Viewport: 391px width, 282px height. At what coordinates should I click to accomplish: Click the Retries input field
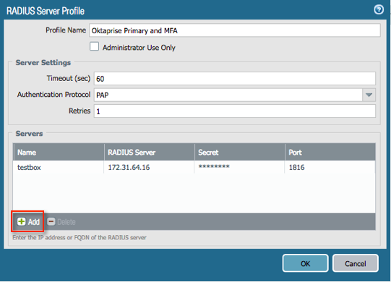(235, 111)
